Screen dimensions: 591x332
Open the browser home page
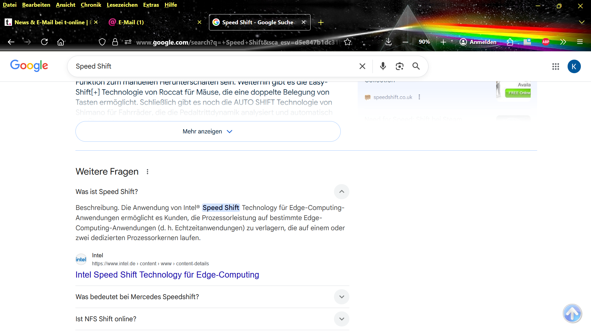tap(61, 42)
